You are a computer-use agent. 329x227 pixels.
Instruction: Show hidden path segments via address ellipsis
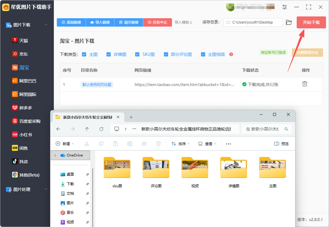(134, 129)
